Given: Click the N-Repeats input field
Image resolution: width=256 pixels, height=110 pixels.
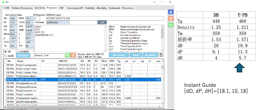Looking at the screenshot, I should [37, 18].
